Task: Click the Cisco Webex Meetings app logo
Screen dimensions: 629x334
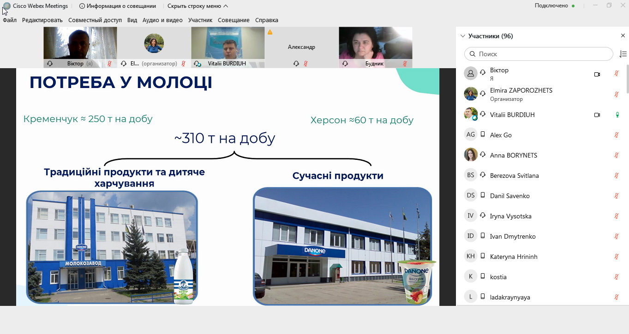Action: click(7, 6)
